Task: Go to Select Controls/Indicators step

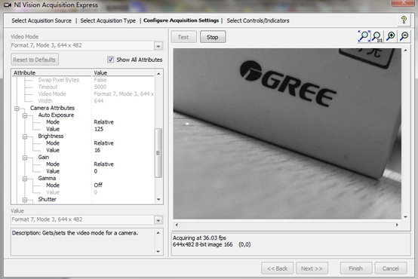Action: click(x=258, y=20)
